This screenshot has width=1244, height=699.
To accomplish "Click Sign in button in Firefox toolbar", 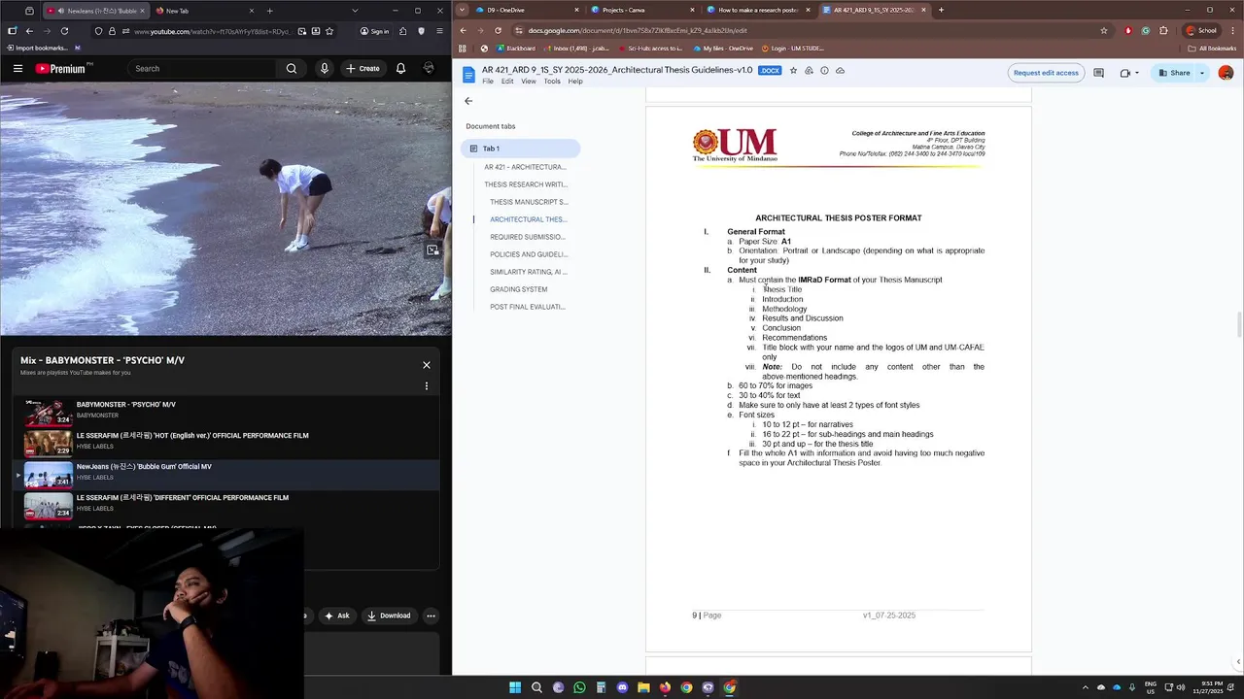I will [x=373, y=31].
